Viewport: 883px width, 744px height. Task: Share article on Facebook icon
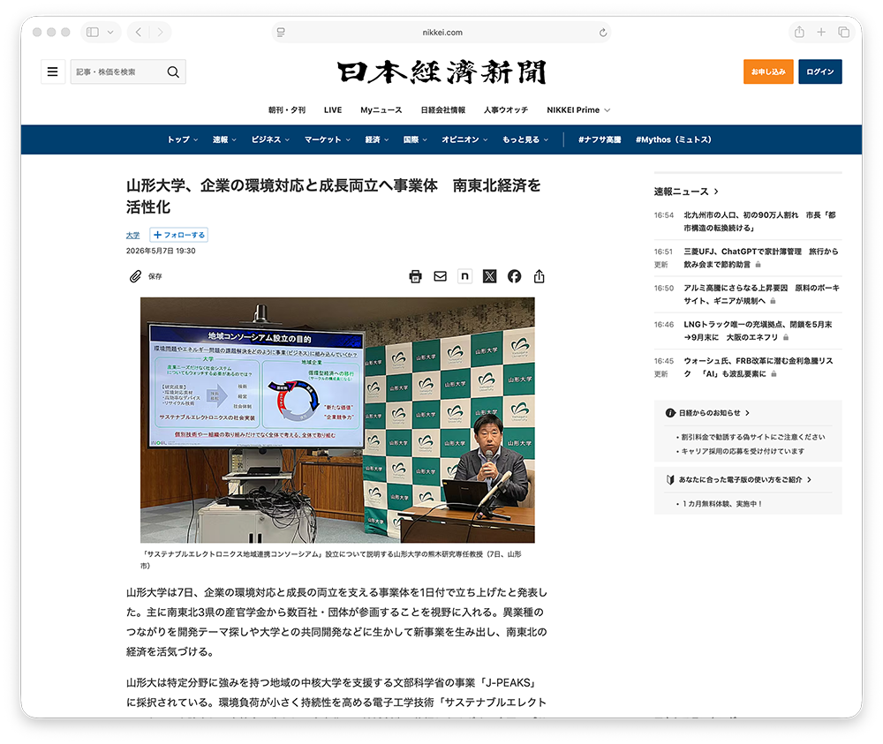click(514, 276)
